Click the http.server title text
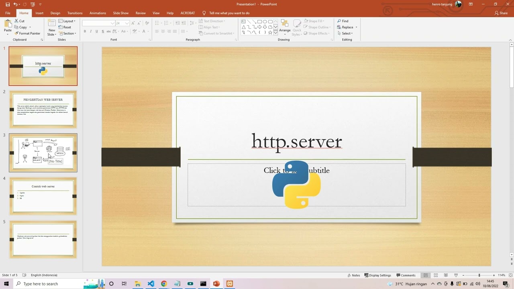 [297, 142]
